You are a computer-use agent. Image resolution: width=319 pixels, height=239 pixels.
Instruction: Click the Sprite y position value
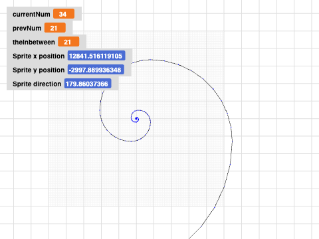pos(96,70)
